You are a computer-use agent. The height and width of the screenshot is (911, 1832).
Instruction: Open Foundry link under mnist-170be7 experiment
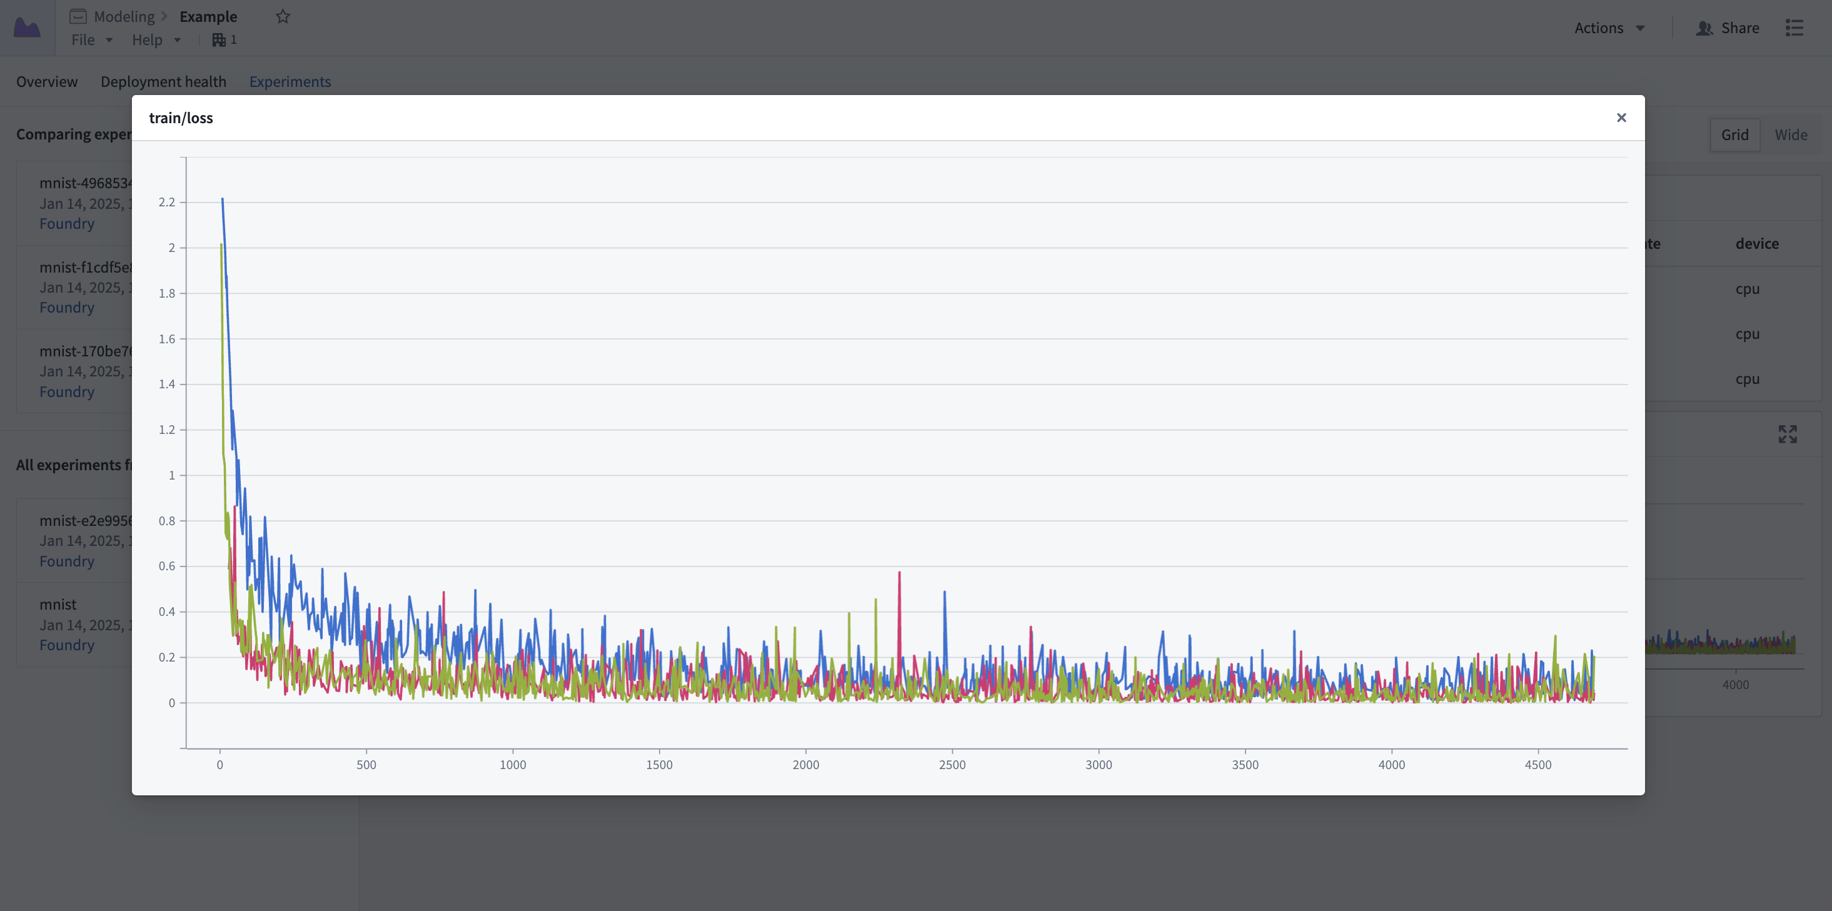coord(67,391)
